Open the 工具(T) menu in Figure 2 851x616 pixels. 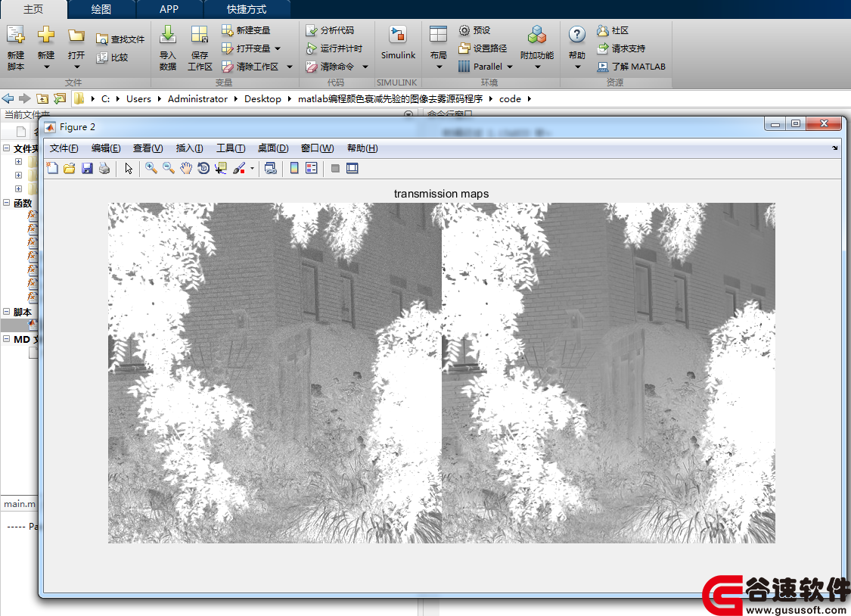231,148
